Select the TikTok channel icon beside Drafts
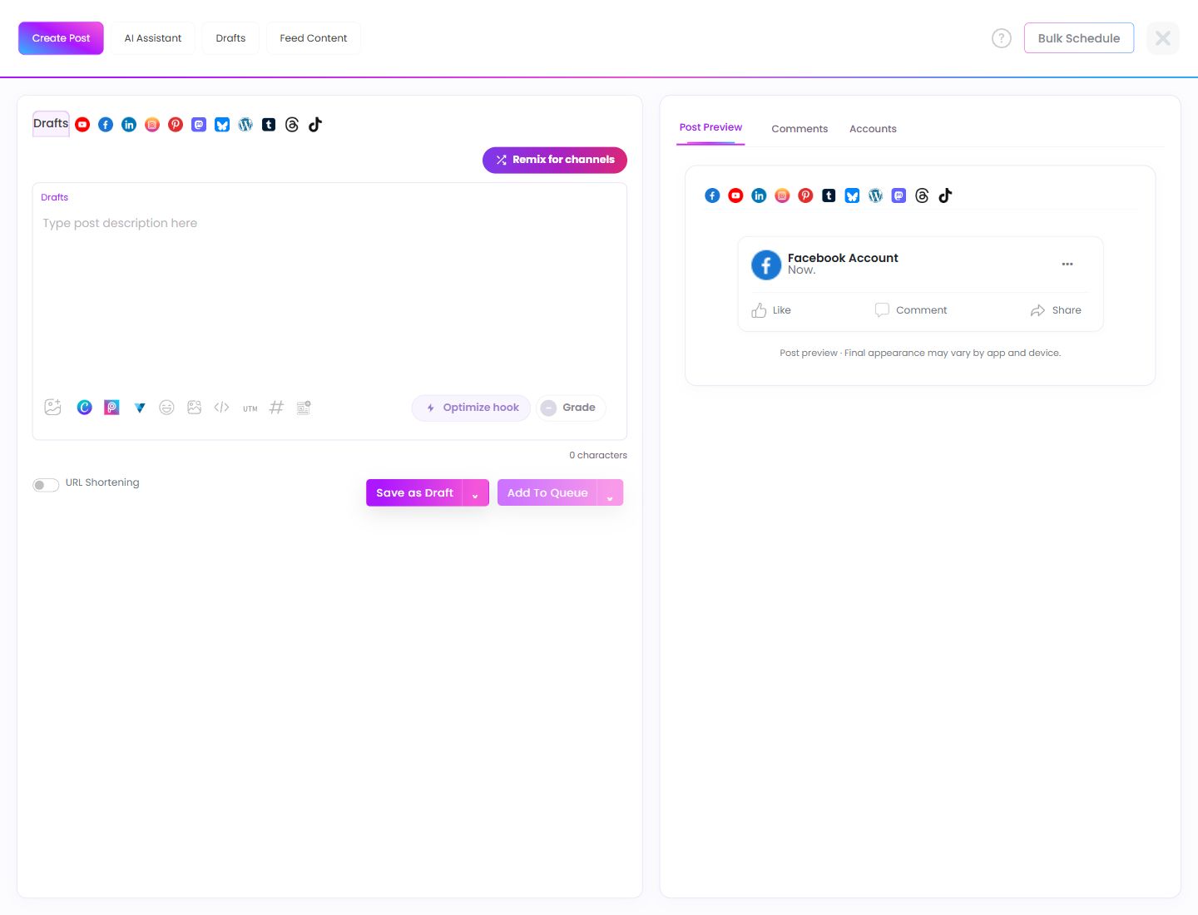 pos(315,125)
